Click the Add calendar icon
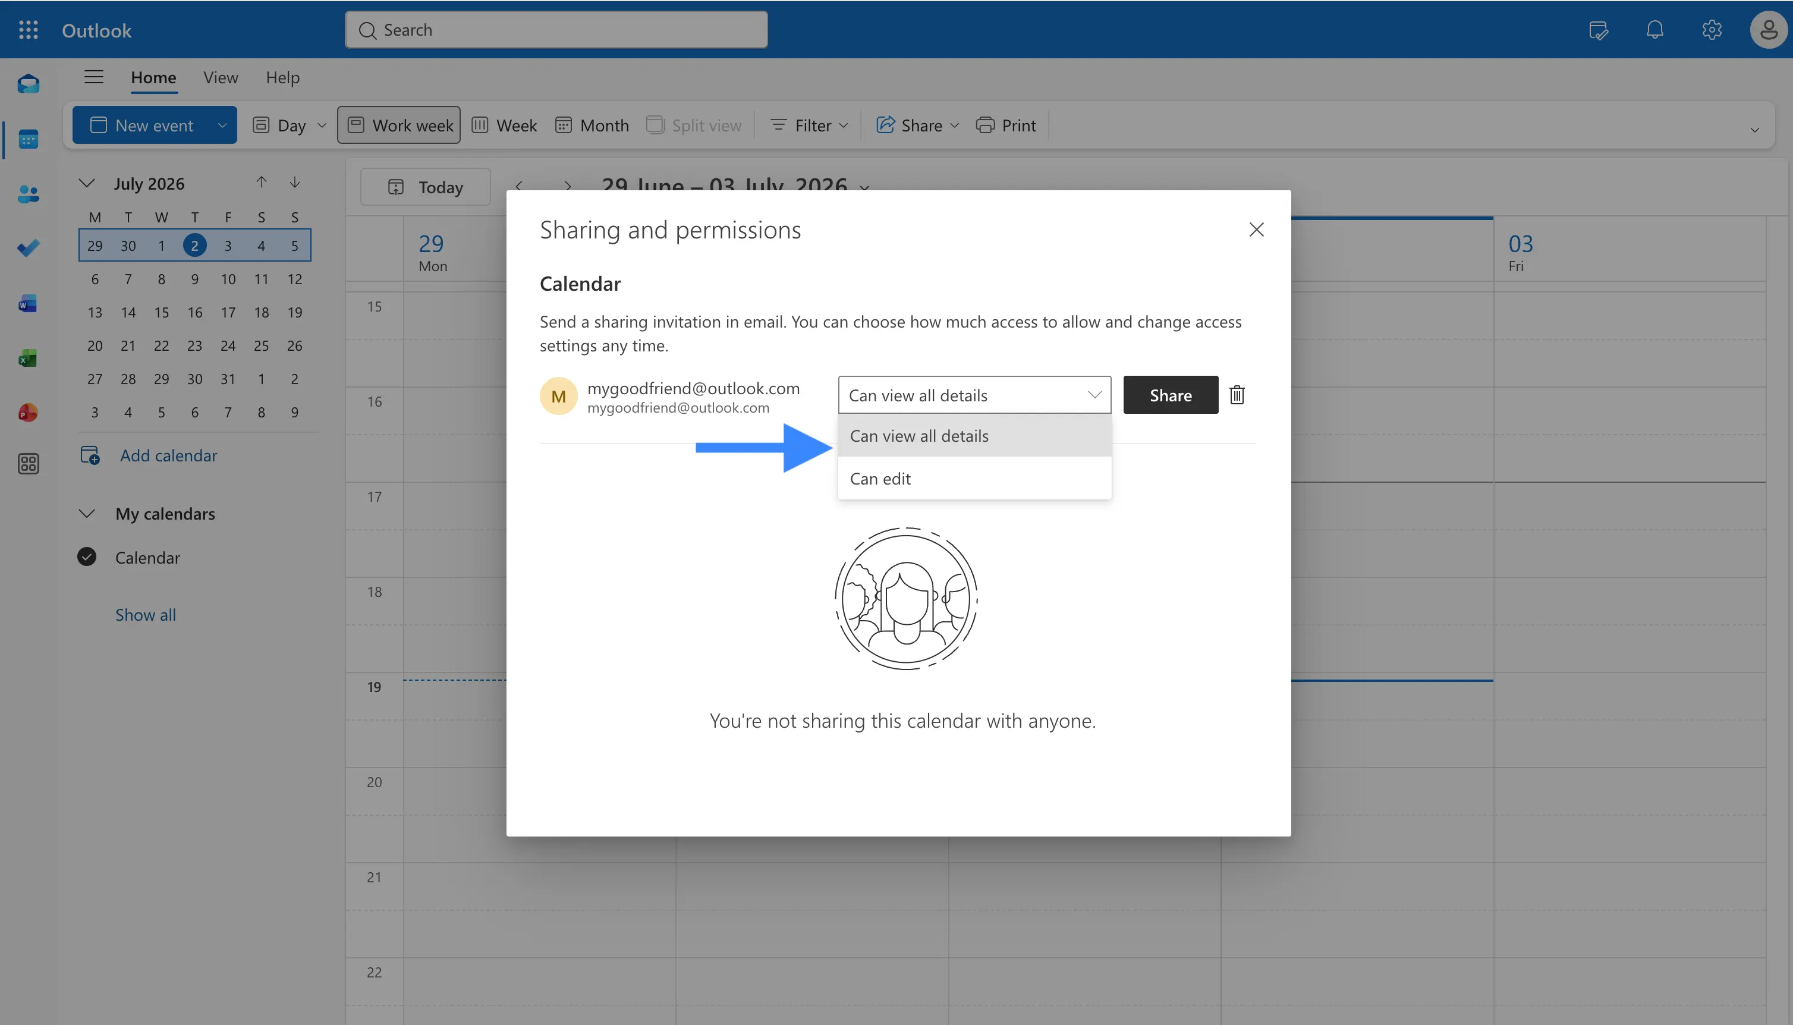This screenshot has height=1025, width=1793. coord(90,455)
